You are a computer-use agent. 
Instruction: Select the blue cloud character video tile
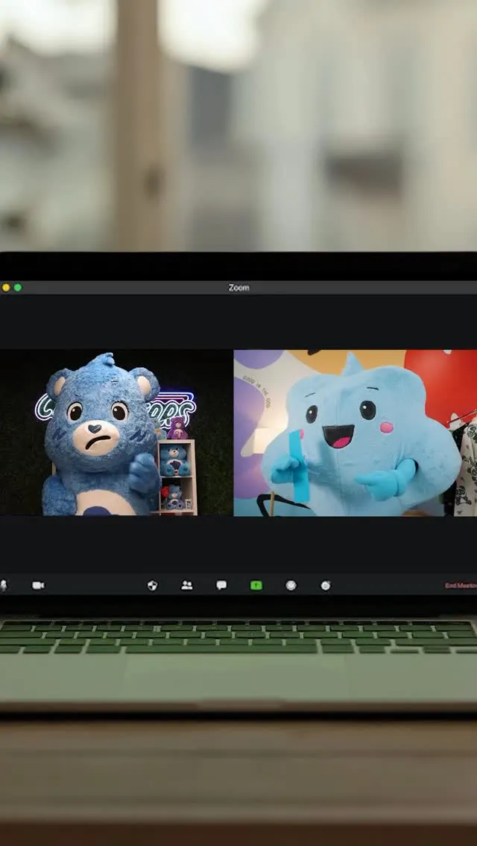click(x=356, y=433)
